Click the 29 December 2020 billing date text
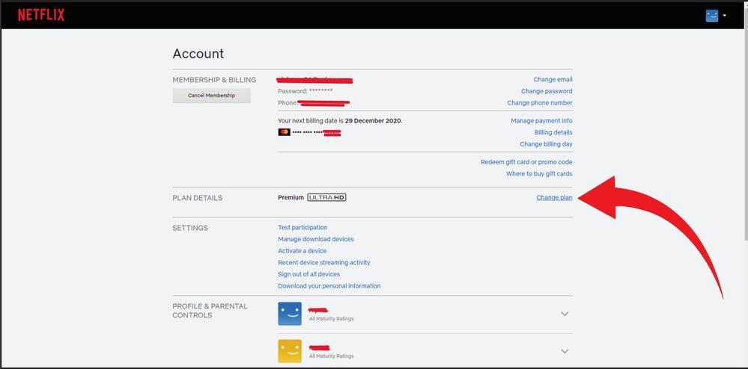The width and height of the screenshot is (748, 369). tap(373, 121)
